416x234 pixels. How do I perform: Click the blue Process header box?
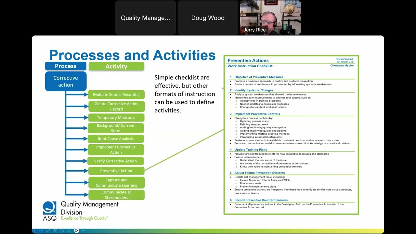[x=66, y=66]
